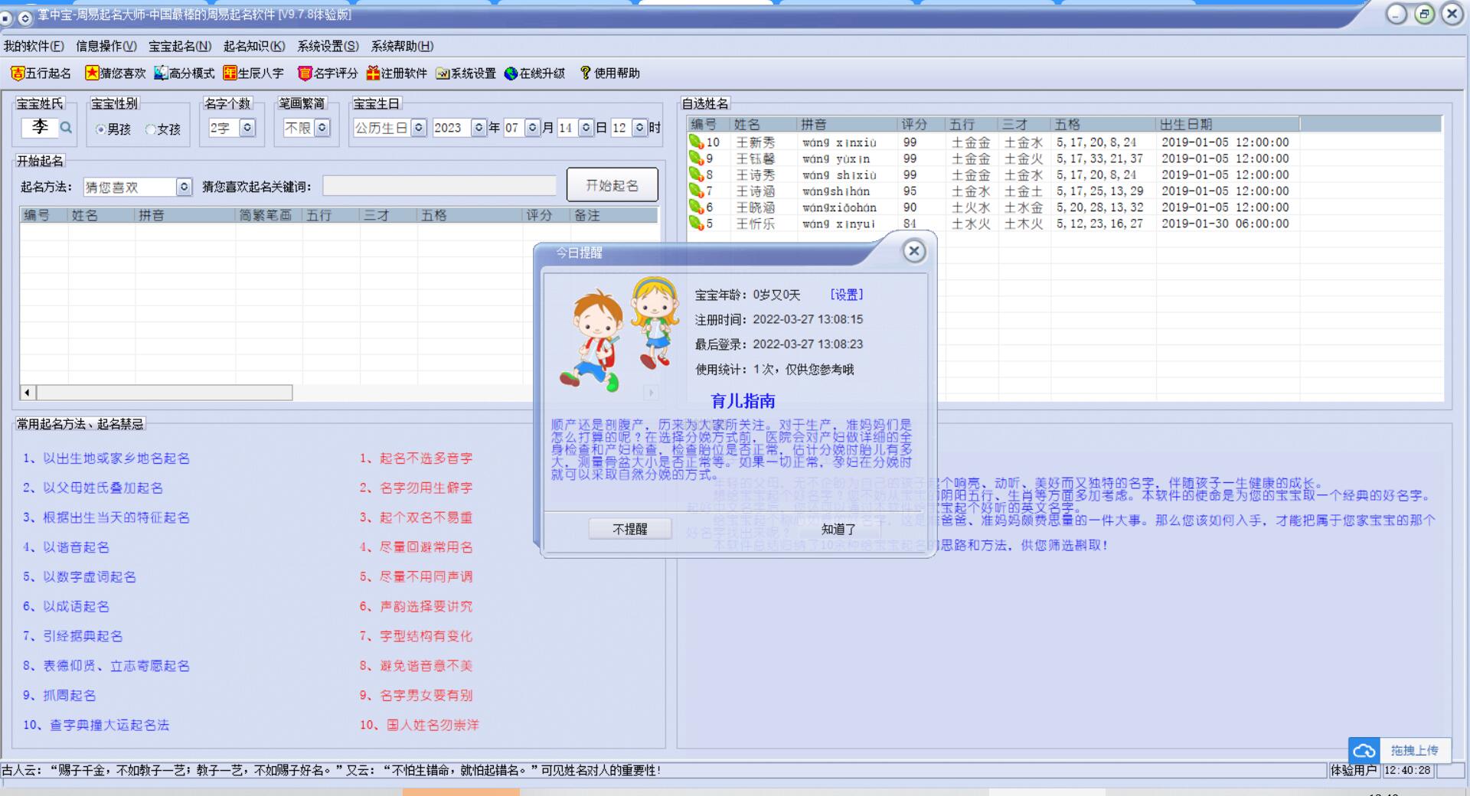This screenshot has height=796, width=1470.
Task: Click the [设置] link beside 宝宝年龄
Action: click(x=846, y=295)
